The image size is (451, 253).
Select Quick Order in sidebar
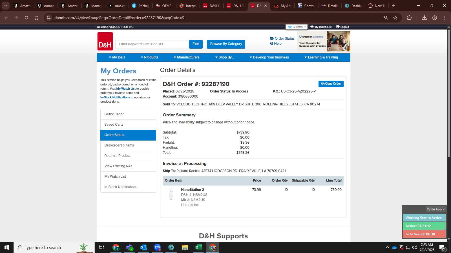click(x=128, y=114)
